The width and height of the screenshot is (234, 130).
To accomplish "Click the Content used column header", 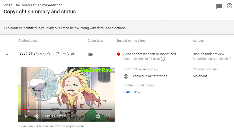I will tap(28, 41).
